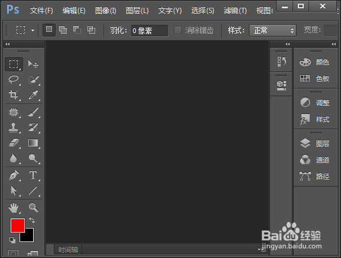Select the Brush tool
The height and width of the screenshot is (258, 341).
(33, 112)
